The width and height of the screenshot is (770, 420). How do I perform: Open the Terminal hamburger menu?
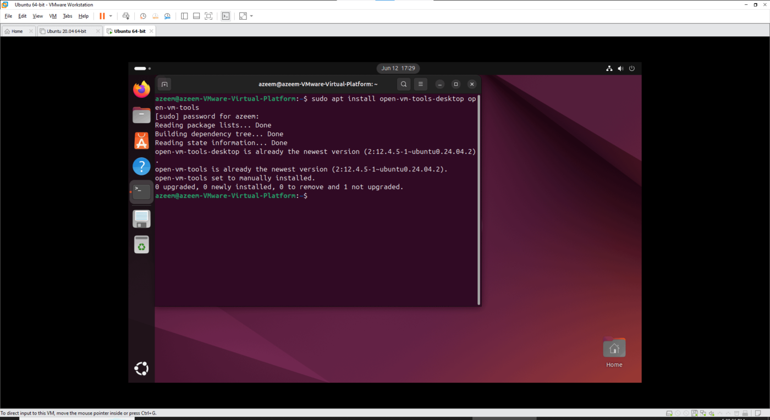[421, 84]
